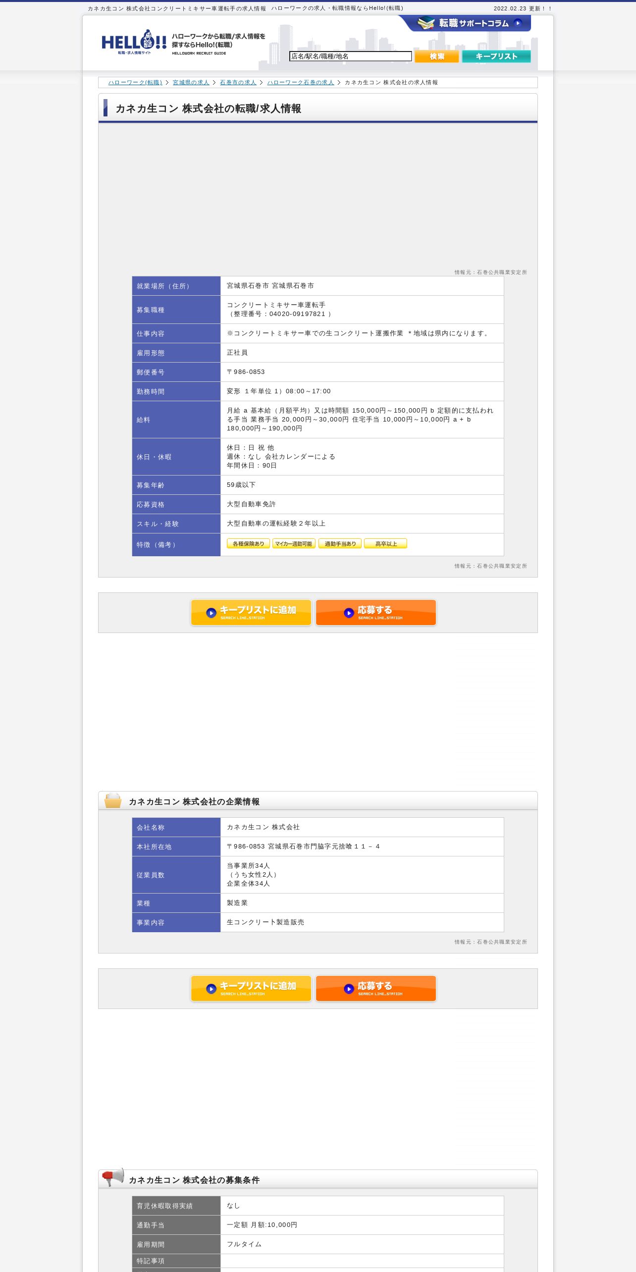Follow the ハローワーク石巻の求人 breadcrumb link
636x1272 pixels.
tap(301, 83)
